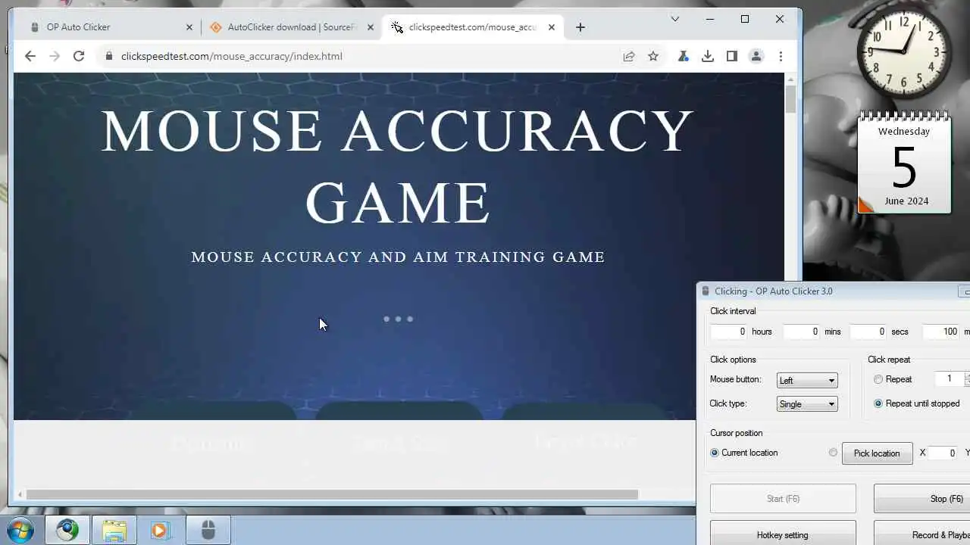This screenshot has width=970, height=545.
Task: Click the Auto Clicker window title icon
Action: 706,291
